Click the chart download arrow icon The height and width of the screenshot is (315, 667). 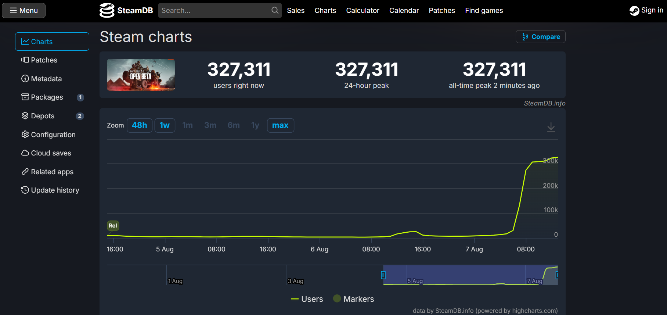click(x=551, y=127)
